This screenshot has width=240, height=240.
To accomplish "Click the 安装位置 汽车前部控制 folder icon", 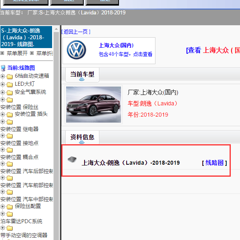I will click(10, 178).
